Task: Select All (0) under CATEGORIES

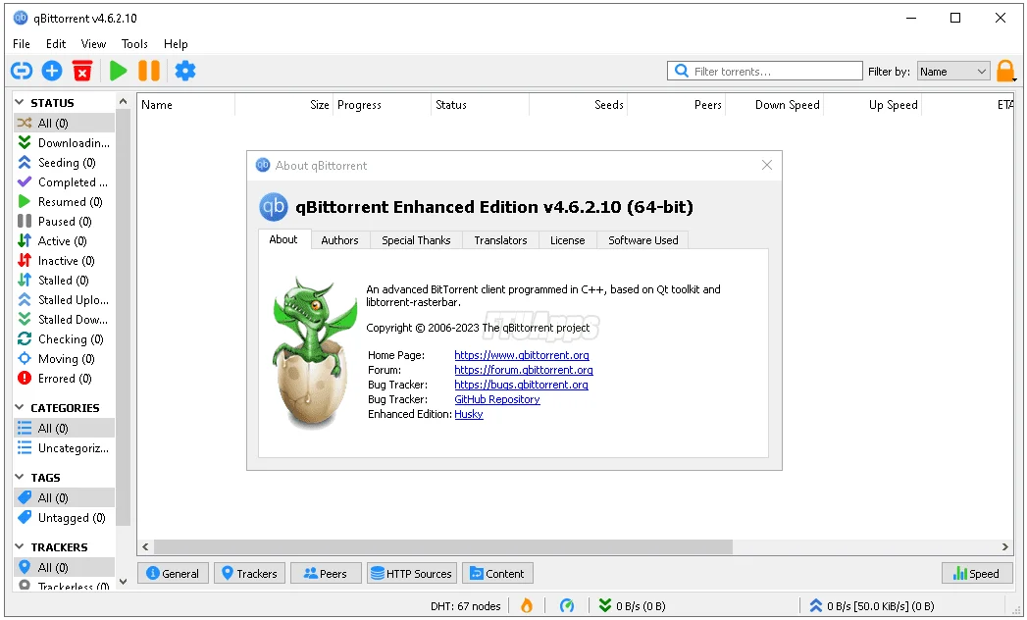Action: click(x=64, y=429)
